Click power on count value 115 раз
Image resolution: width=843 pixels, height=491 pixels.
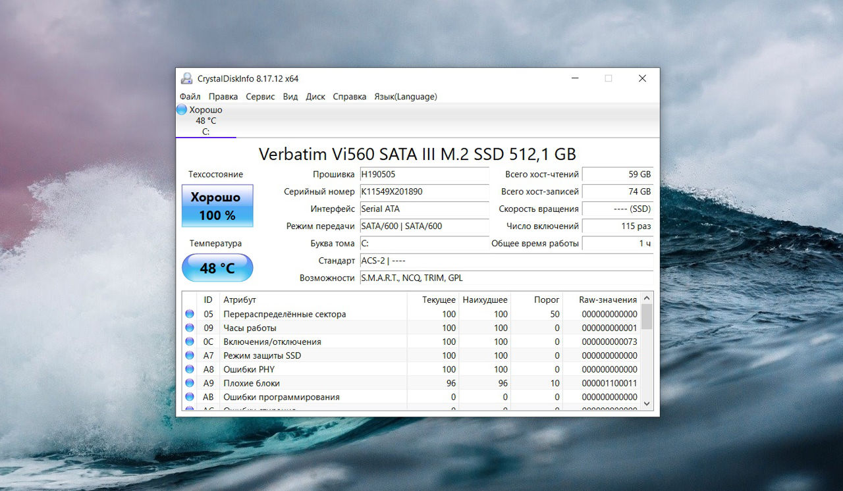coord(618,226)
